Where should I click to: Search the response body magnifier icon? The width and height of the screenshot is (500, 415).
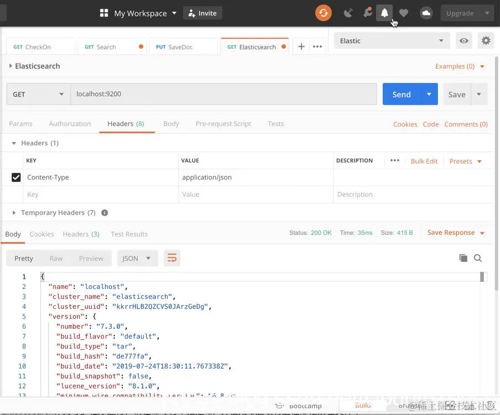point(478,258)
